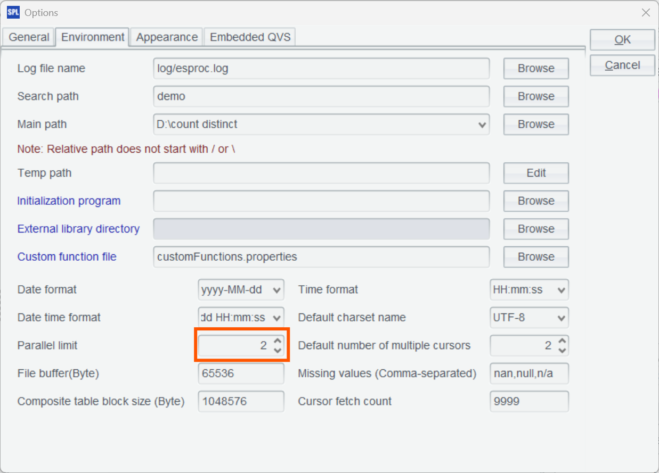Click the File buffer(Byte) input field
The height and width of the screenshot is (473, 659).
241,374
